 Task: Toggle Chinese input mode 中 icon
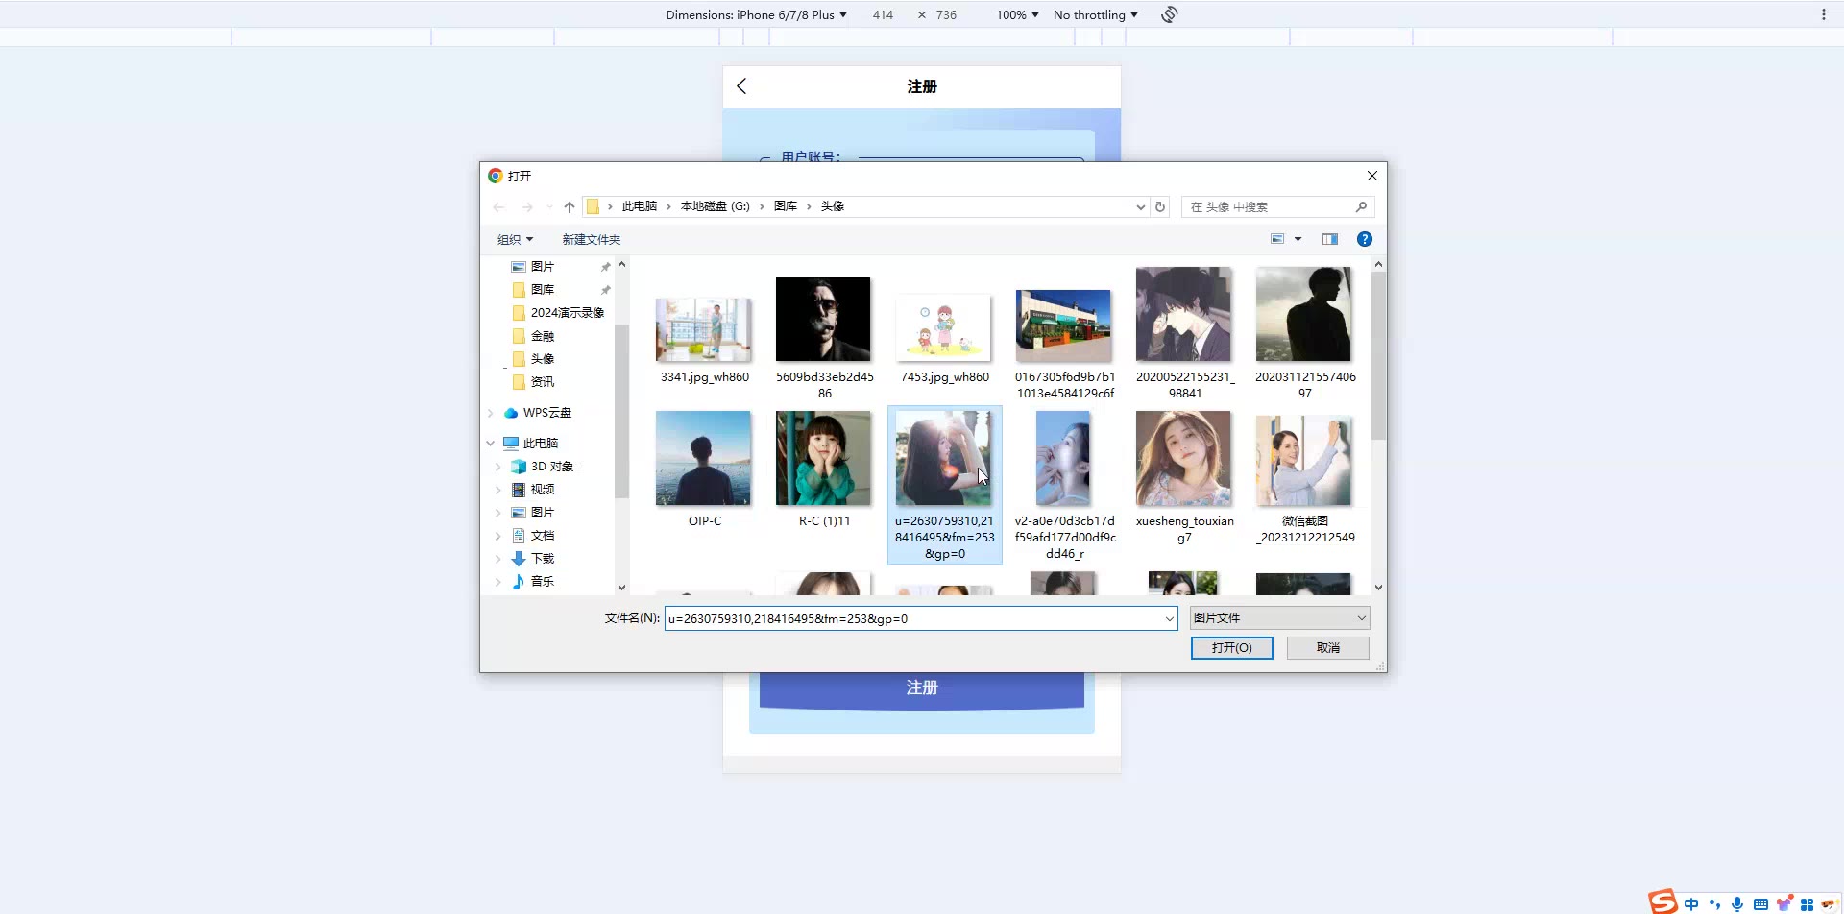coord(1691,904)
